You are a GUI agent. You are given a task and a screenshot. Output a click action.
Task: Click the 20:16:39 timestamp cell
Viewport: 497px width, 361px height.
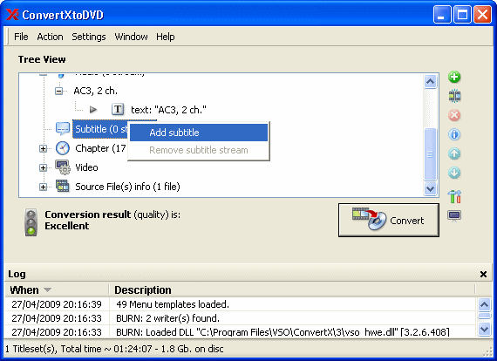(x=57, y=304)
